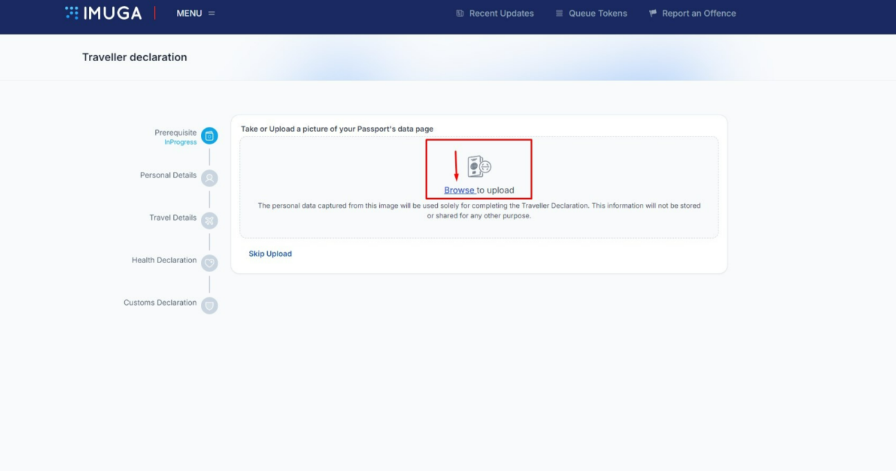Select the Customs Declaration step label

click(x=160, y=302)
